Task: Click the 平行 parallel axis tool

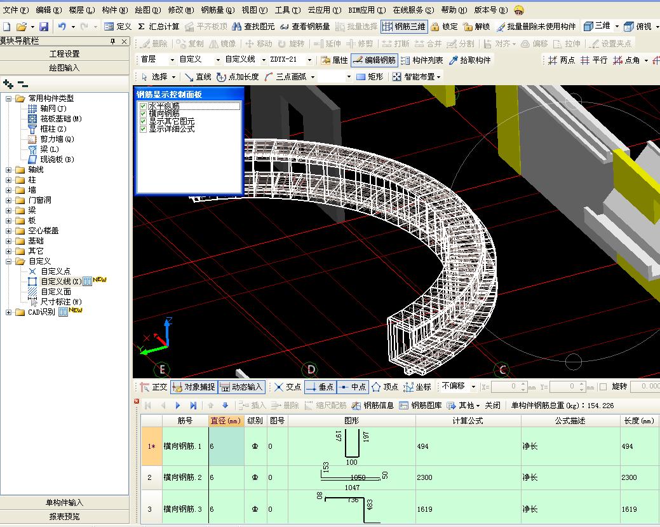Action: coord(594,60)
